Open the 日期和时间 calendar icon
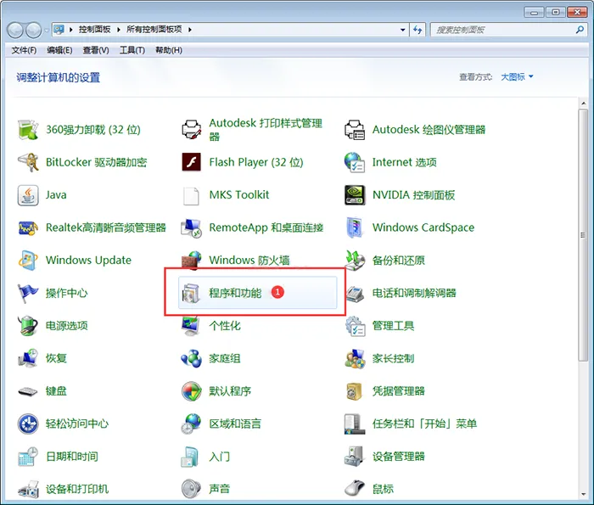Viewport: 594px width, 505px height. pyautogui.click(x=28, y=457)
